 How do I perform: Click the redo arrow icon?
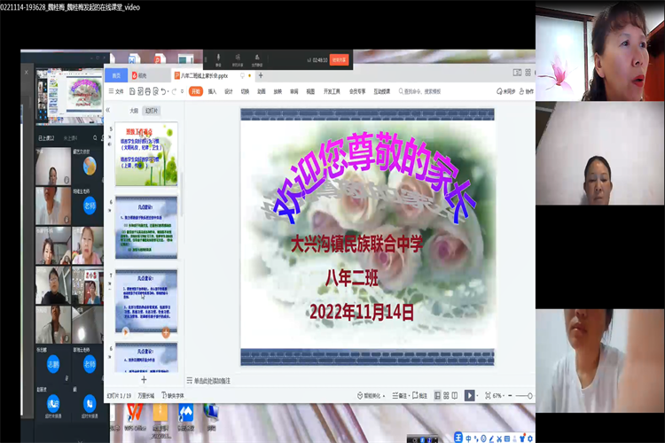click(x=175, y=91)
